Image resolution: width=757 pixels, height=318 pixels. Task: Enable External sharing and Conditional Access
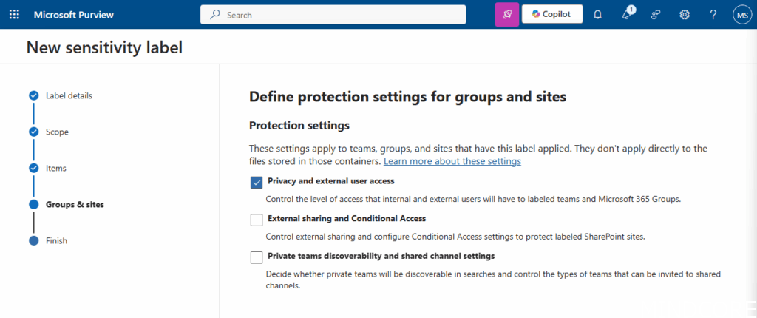point(257,220)
